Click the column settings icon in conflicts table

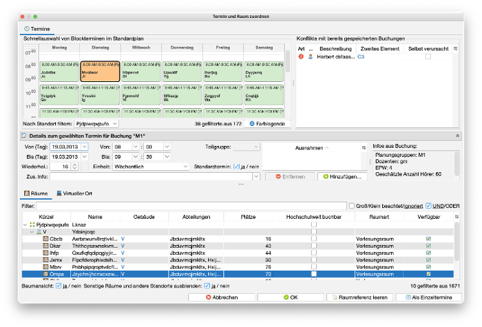(454, 49)
